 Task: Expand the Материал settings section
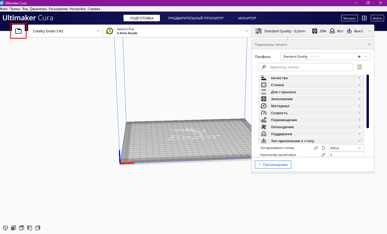click(311, 106)
